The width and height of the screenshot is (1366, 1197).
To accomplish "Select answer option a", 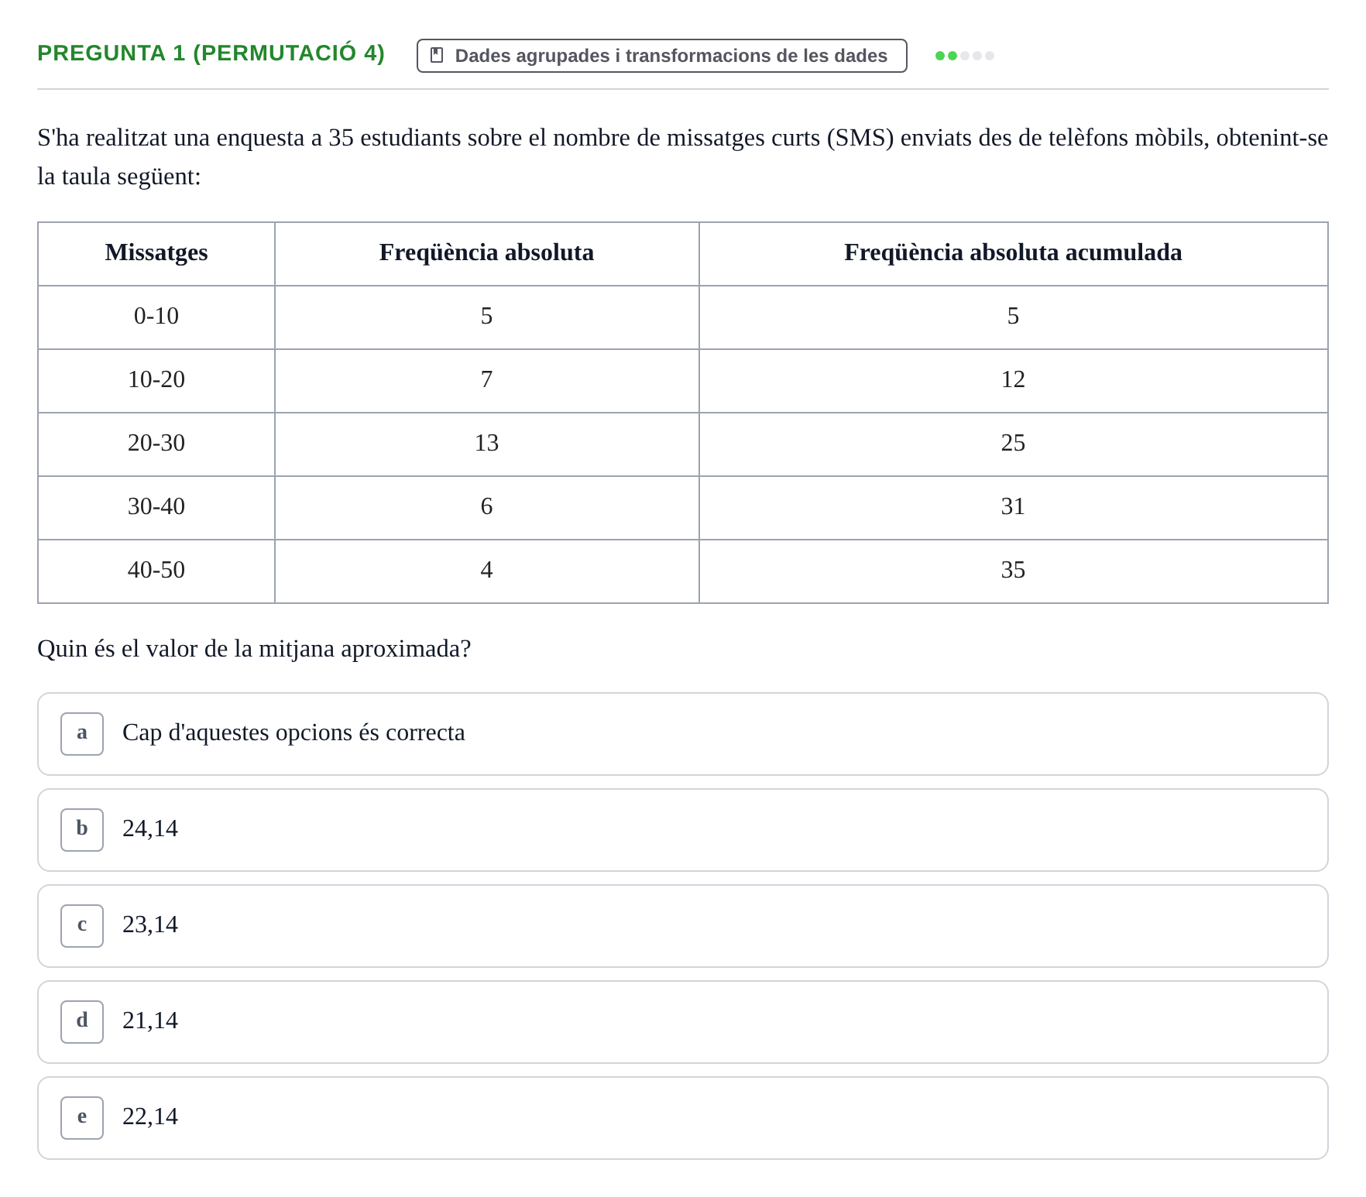I will [x=683, y=734].
